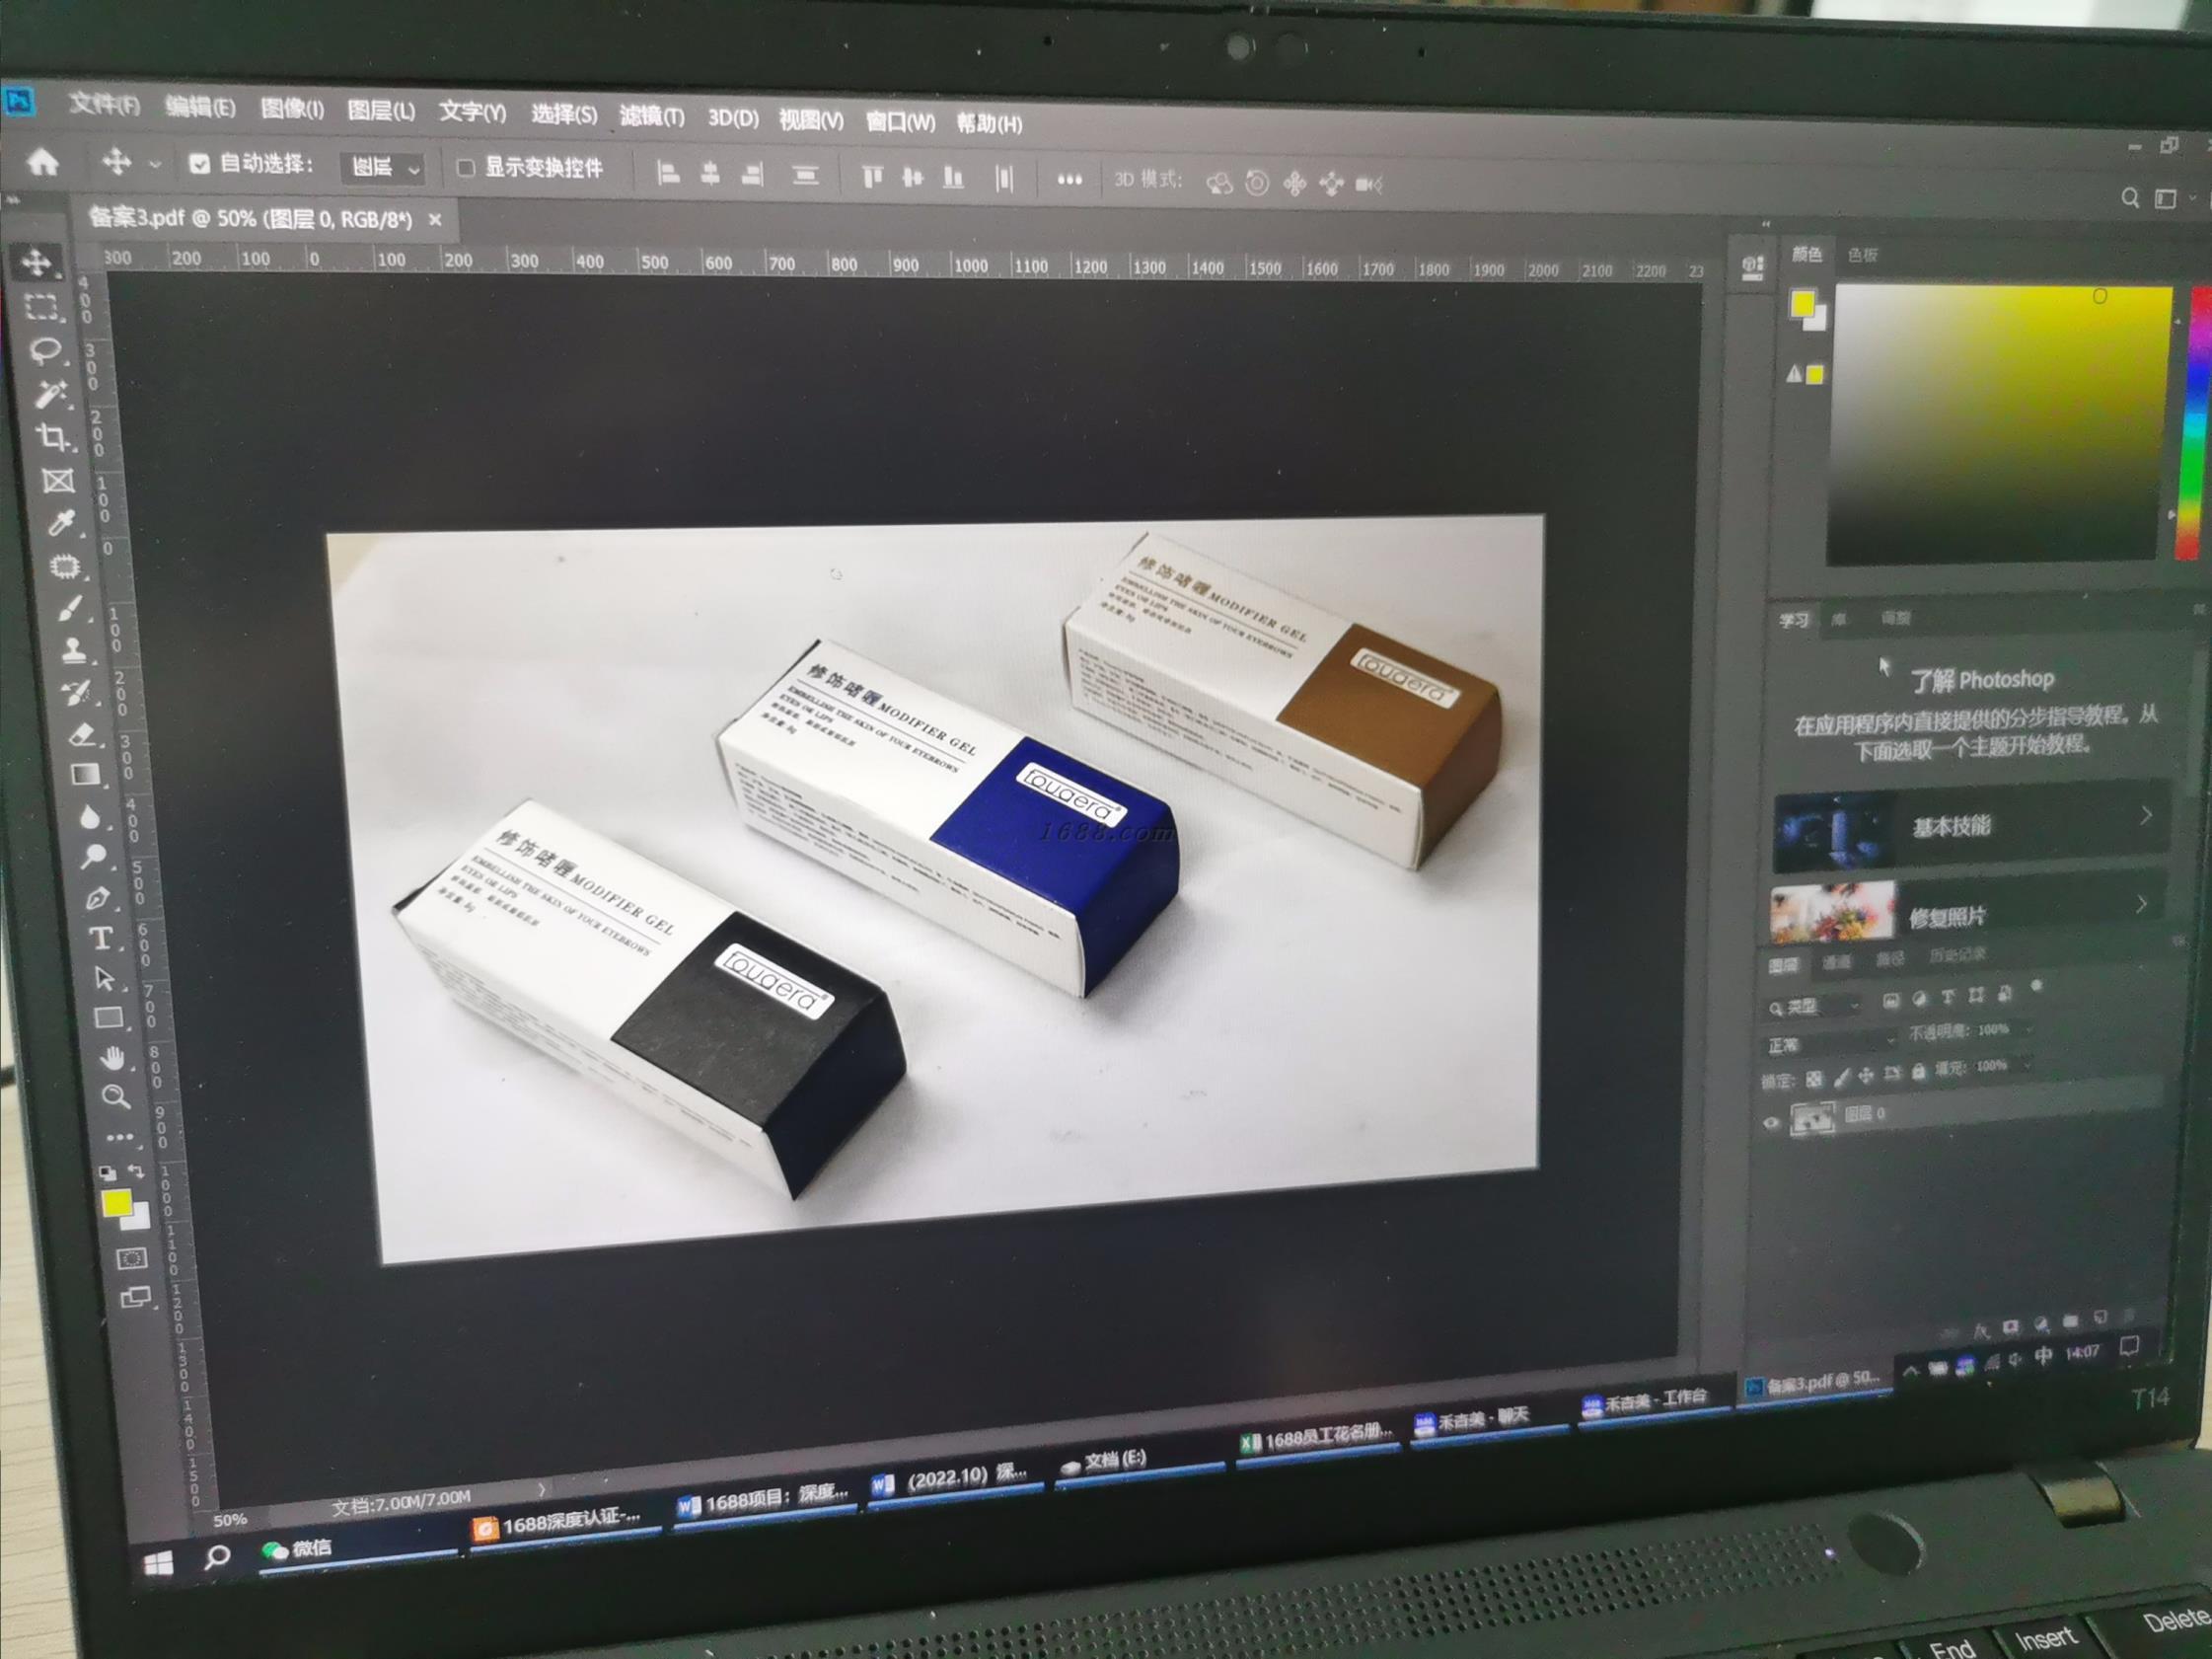Select the Gradient tool

coord(86,775)
